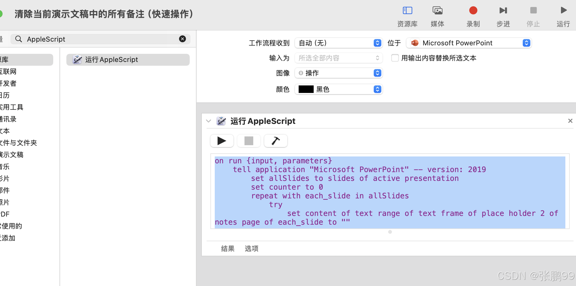Open 图像 dropdown showing 操作
This screenshot has width=576, height=286.
[338, 73]
